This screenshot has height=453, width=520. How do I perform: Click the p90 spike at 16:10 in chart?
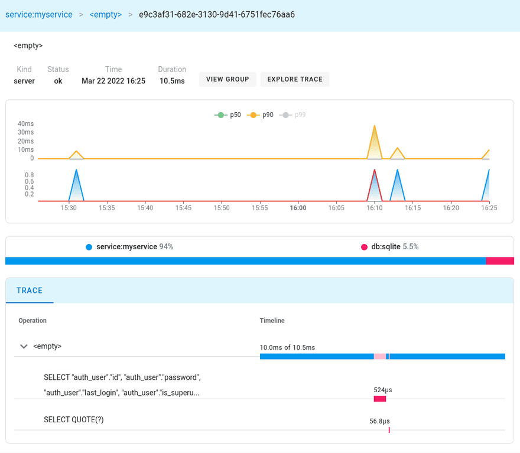375,126
